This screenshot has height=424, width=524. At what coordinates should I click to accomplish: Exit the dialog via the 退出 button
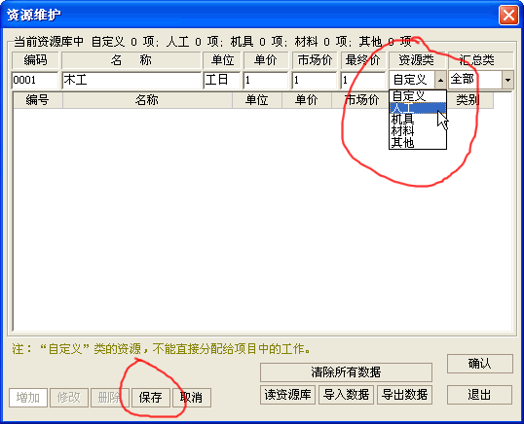coord(480,395)
